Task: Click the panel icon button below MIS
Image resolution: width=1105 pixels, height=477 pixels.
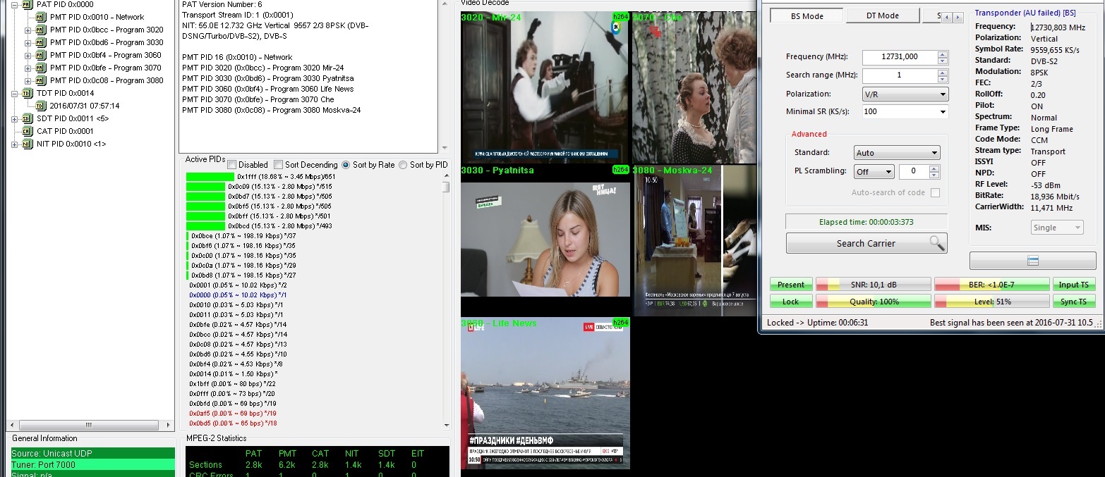Action: pyautogui.click(x=1032, y=261)
